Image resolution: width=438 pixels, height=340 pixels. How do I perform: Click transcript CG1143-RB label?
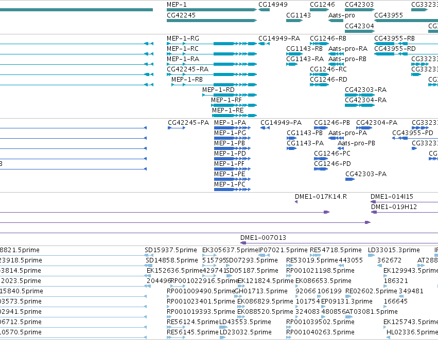304,49
